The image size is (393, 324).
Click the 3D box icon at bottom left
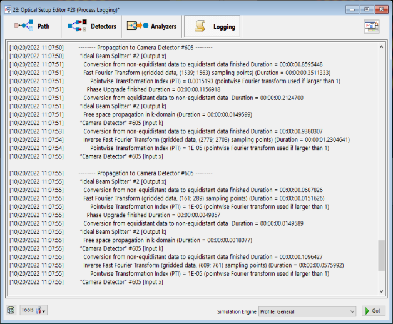[x=11, y=310]
